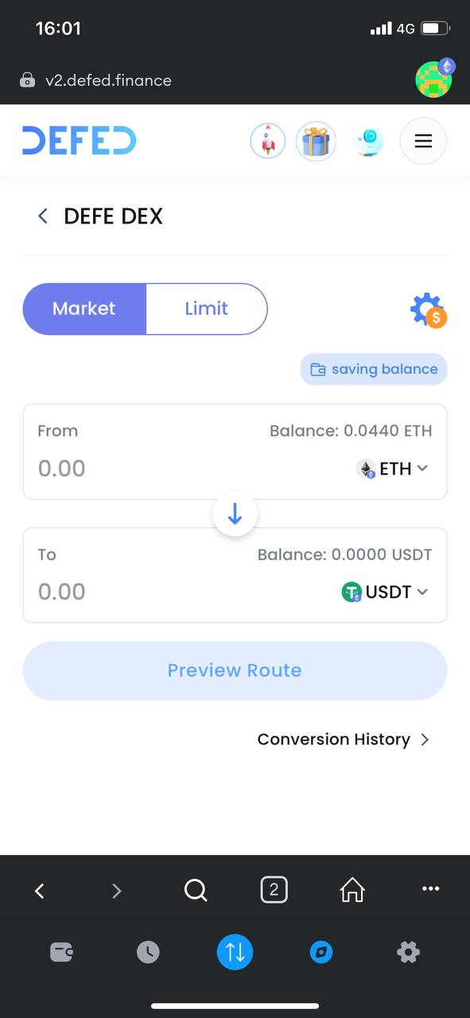Open the gift box rewards icon

(316, 142)
